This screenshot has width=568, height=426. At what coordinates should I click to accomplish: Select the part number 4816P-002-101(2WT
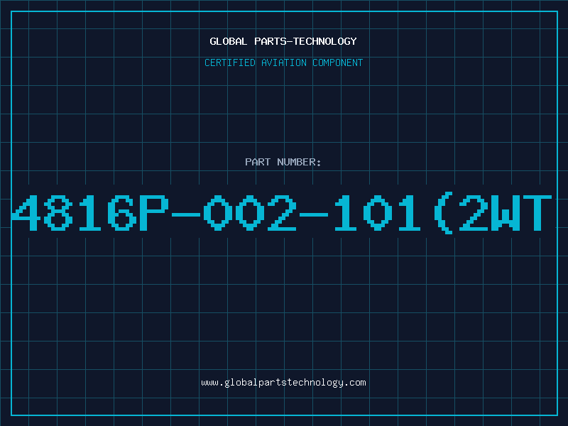coord(282,213)
